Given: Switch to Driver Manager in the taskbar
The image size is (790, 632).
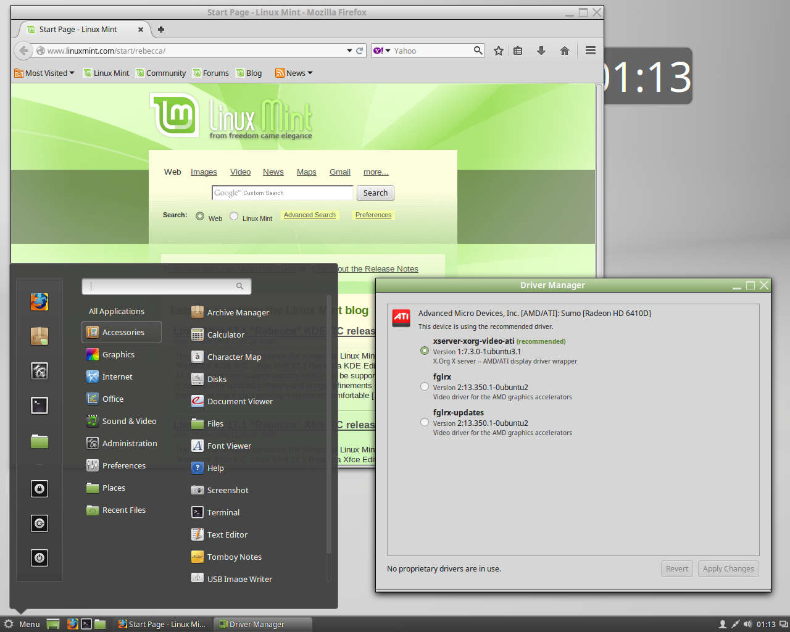Looking at the screenshot, I should 263,624.
